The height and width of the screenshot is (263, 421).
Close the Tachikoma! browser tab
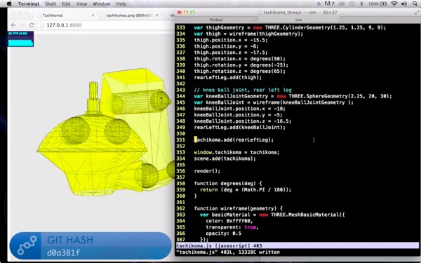click(x=93, y=15)
